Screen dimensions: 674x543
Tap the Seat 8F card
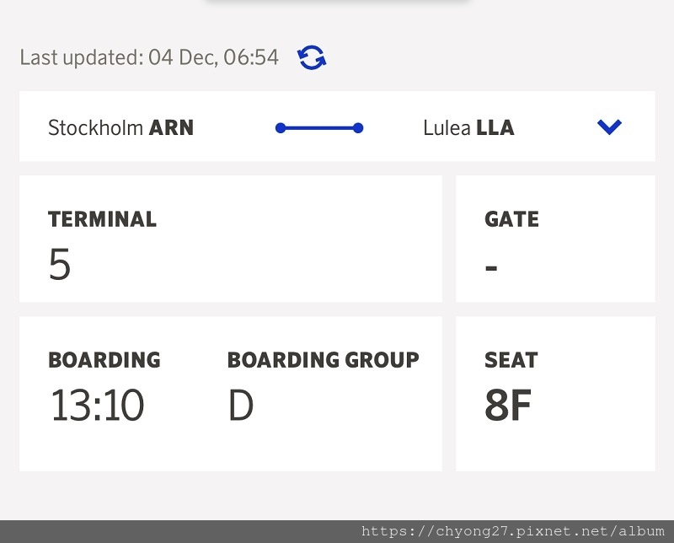555,394
